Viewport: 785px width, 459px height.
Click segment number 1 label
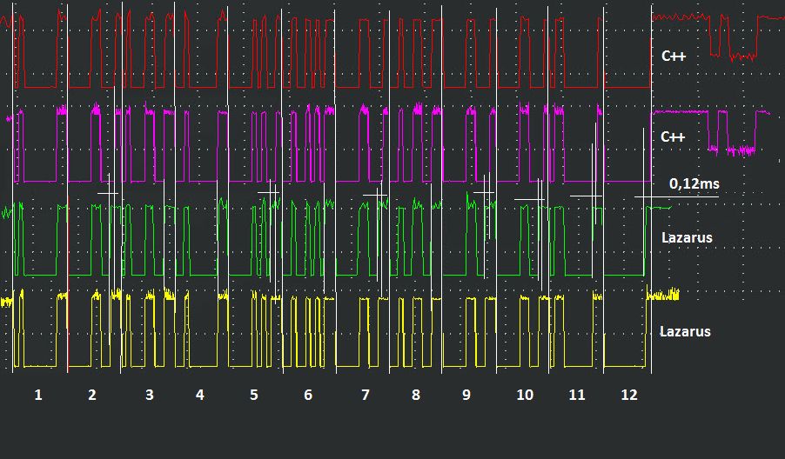38,395
